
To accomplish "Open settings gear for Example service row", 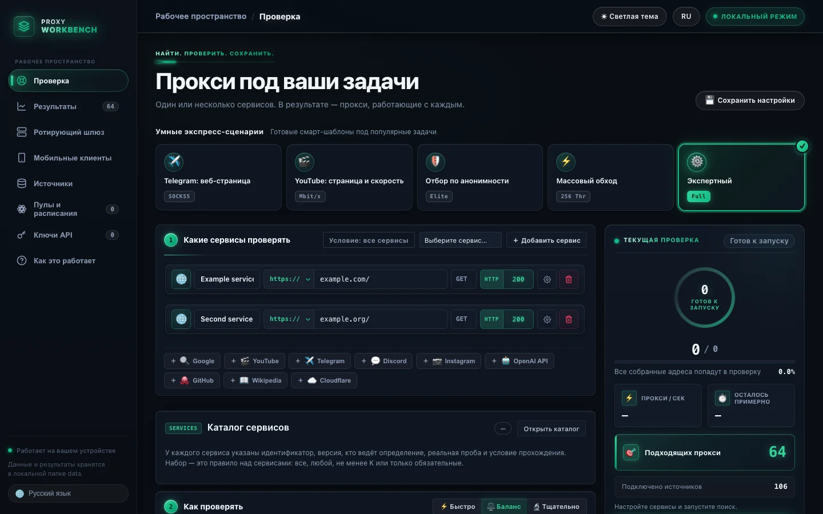I will (x=547, y=279).
